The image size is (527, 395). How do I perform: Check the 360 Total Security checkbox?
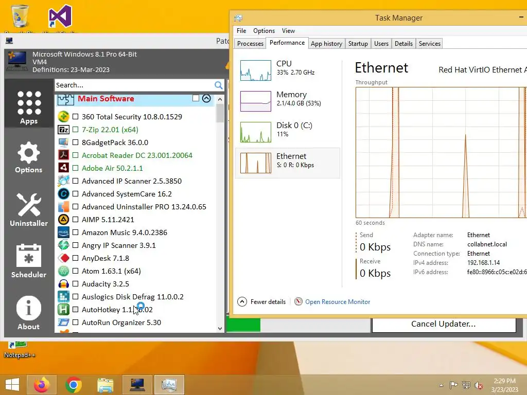[75, 117]
